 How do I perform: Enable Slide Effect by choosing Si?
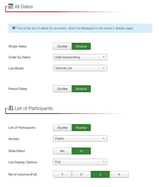(81, 151)
